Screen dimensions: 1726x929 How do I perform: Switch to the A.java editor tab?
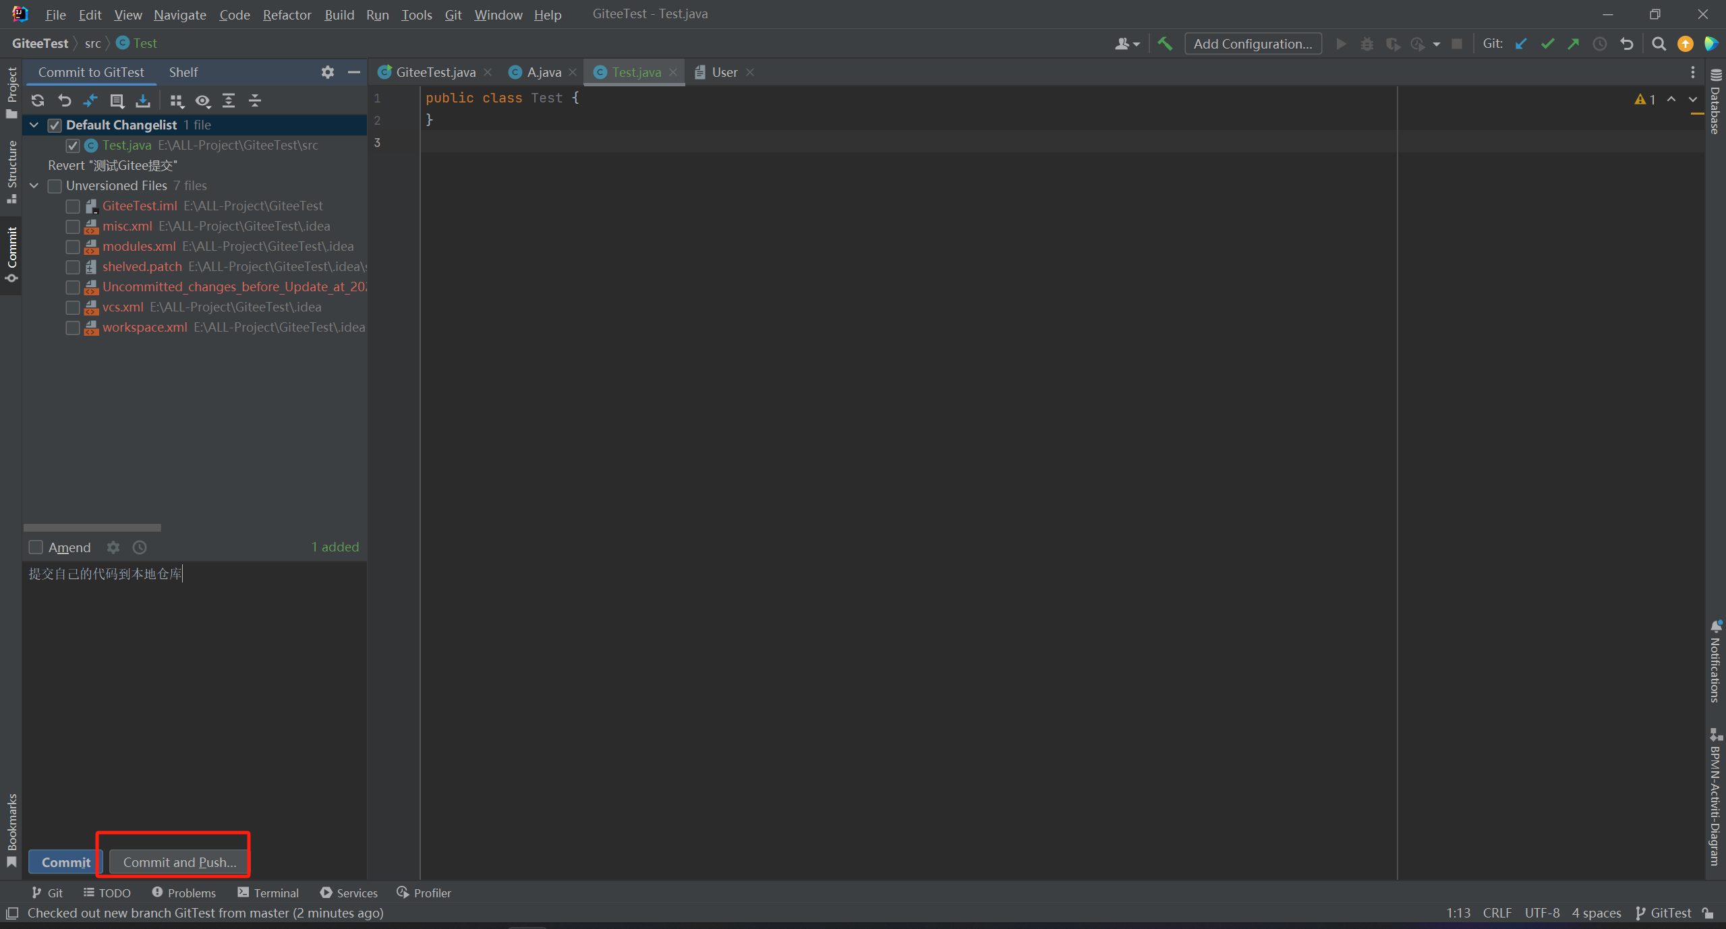pos(544,72)
